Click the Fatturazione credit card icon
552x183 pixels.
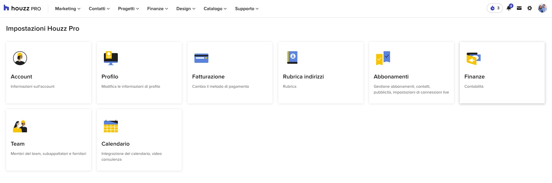tap(201, 58)
